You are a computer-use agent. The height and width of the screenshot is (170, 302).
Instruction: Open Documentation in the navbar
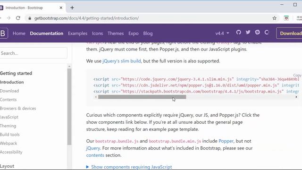(x=47, y=34)
